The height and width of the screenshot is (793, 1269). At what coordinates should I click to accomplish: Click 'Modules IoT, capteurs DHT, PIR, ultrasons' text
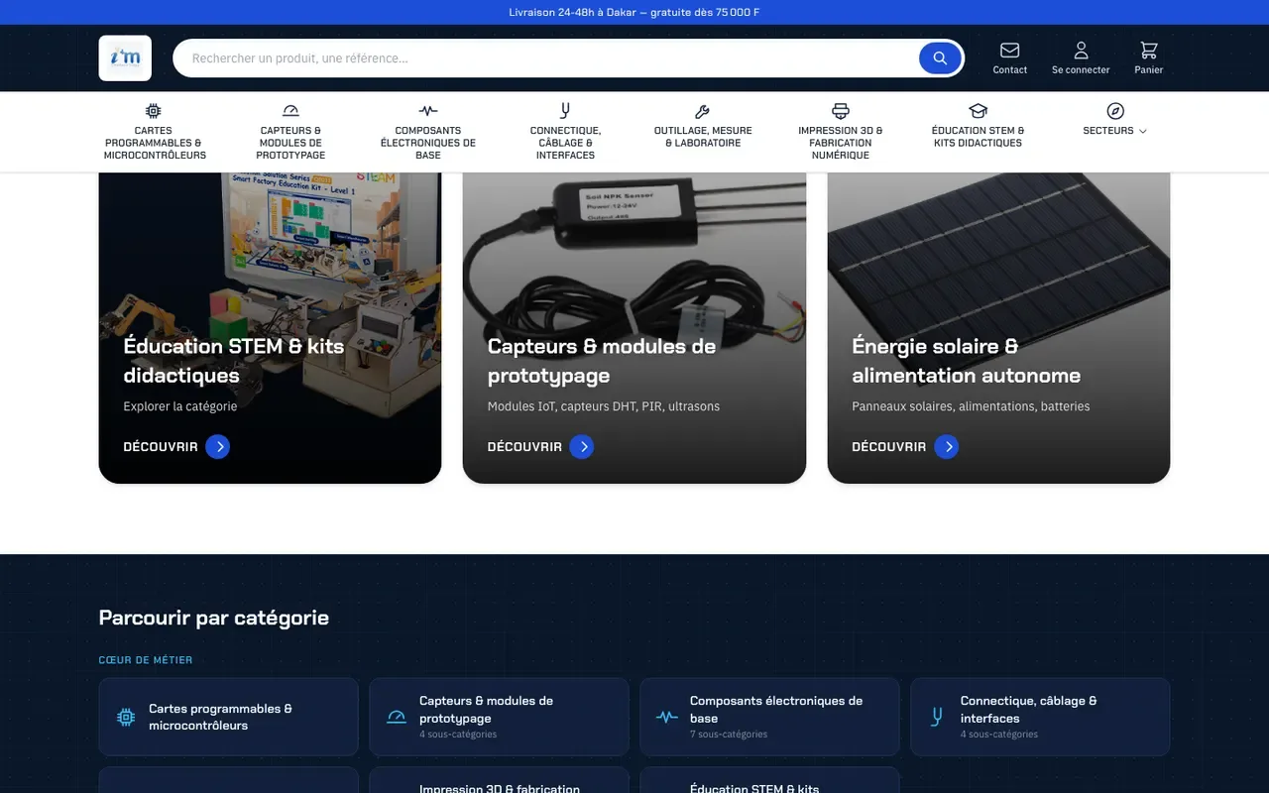604,406
